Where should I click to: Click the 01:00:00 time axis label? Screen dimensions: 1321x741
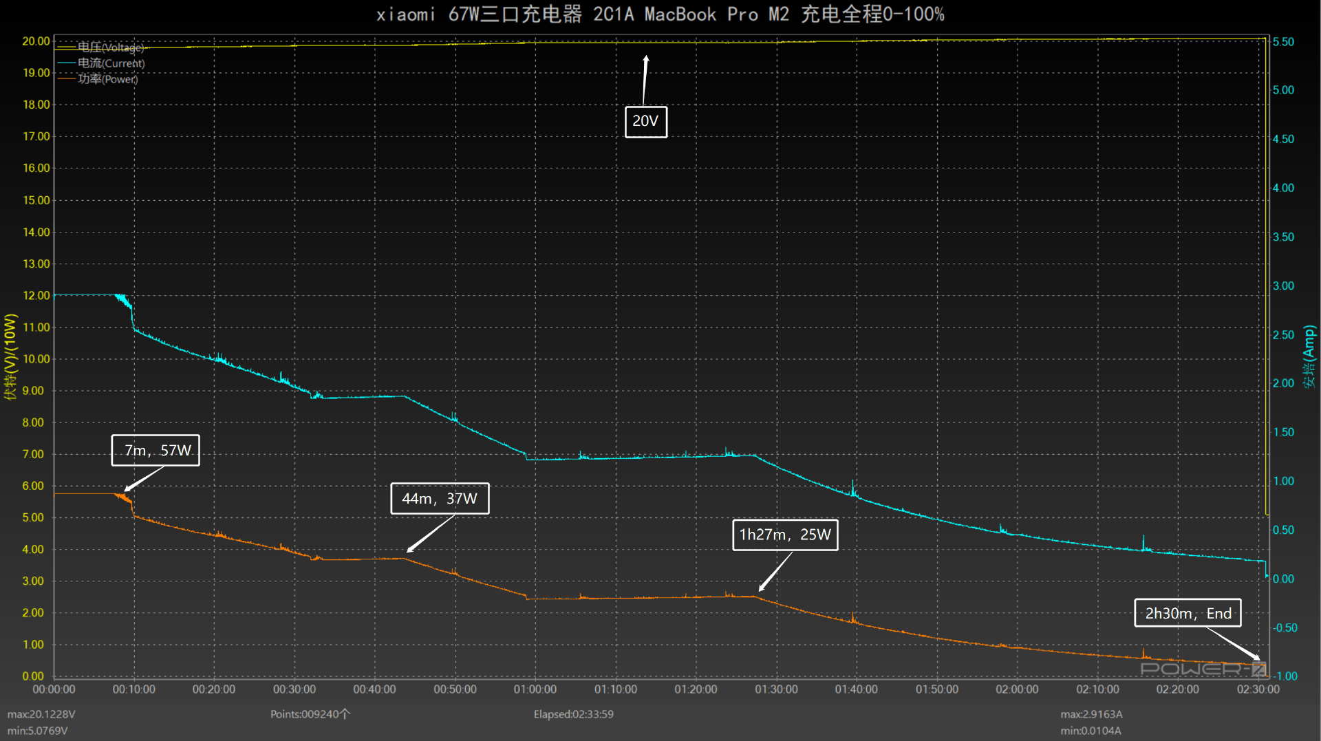coord(535,689)
